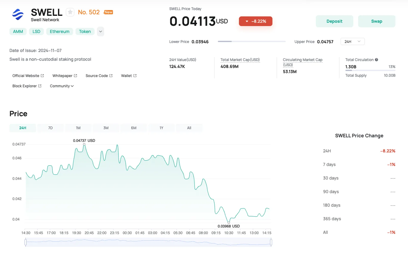
Task: Open the Wallet link
Action: pos(129,76)
